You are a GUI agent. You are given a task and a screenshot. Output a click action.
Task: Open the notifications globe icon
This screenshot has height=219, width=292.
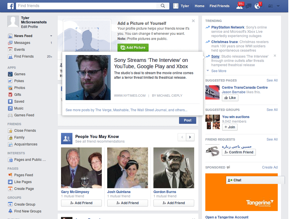pos(257,6)
